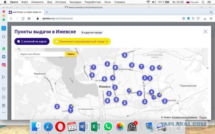Open downloads arrow icon in toolbar

(205, 18)
